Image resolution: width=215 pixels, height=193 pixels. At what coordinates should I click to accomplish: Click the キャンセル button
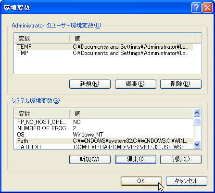pos(187,181)
